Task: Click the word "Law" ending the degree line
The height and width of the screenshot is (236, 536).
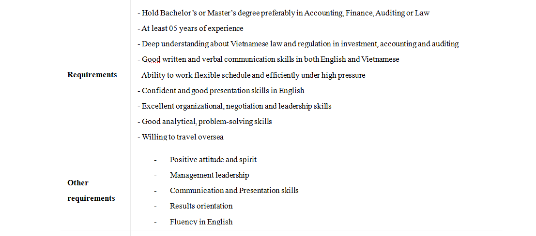Action: [x=422, y=13]
